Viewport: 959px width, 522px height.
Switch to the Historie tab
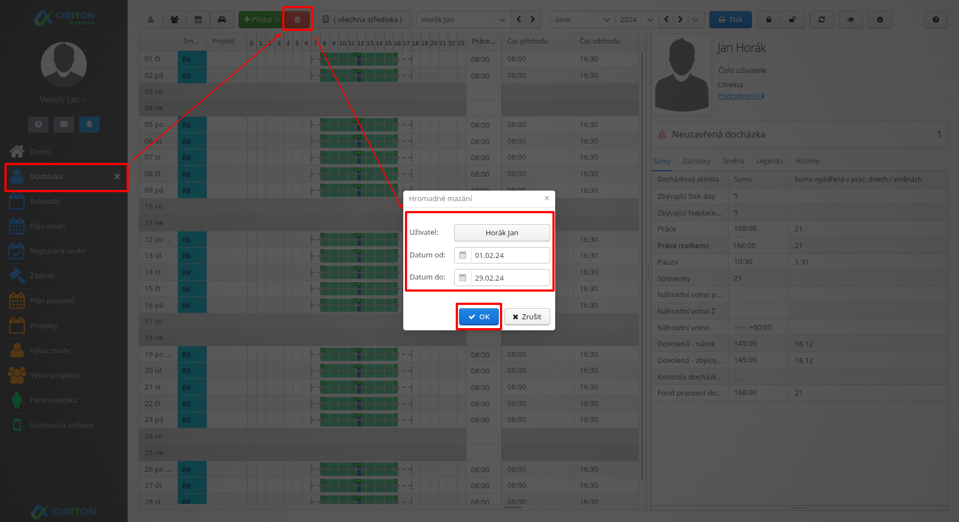(807, 161)
